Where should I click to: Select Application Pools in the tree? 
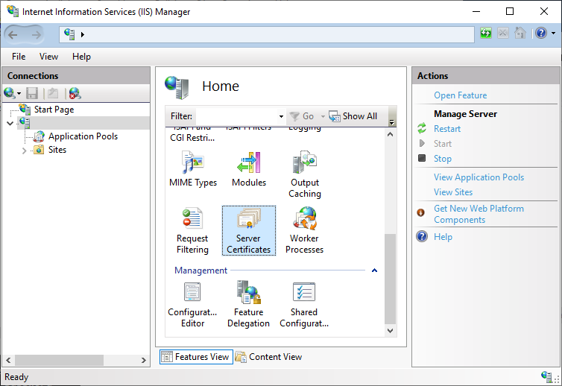[x=83, y=136]
